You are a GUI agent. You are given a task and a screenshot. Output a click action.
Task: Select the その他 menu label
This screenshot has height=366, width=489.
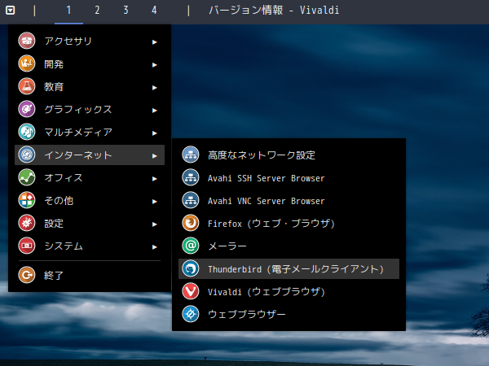click(59, 201)
